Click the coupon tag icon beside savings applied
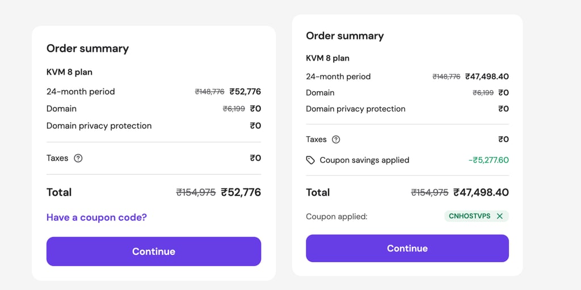Screen dimensions: 581x290 point(310,160)
